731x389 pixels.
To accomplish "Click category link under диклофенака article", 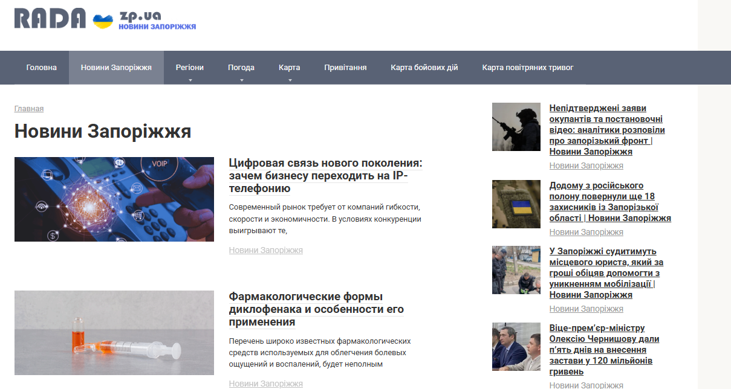I will 266,384.
